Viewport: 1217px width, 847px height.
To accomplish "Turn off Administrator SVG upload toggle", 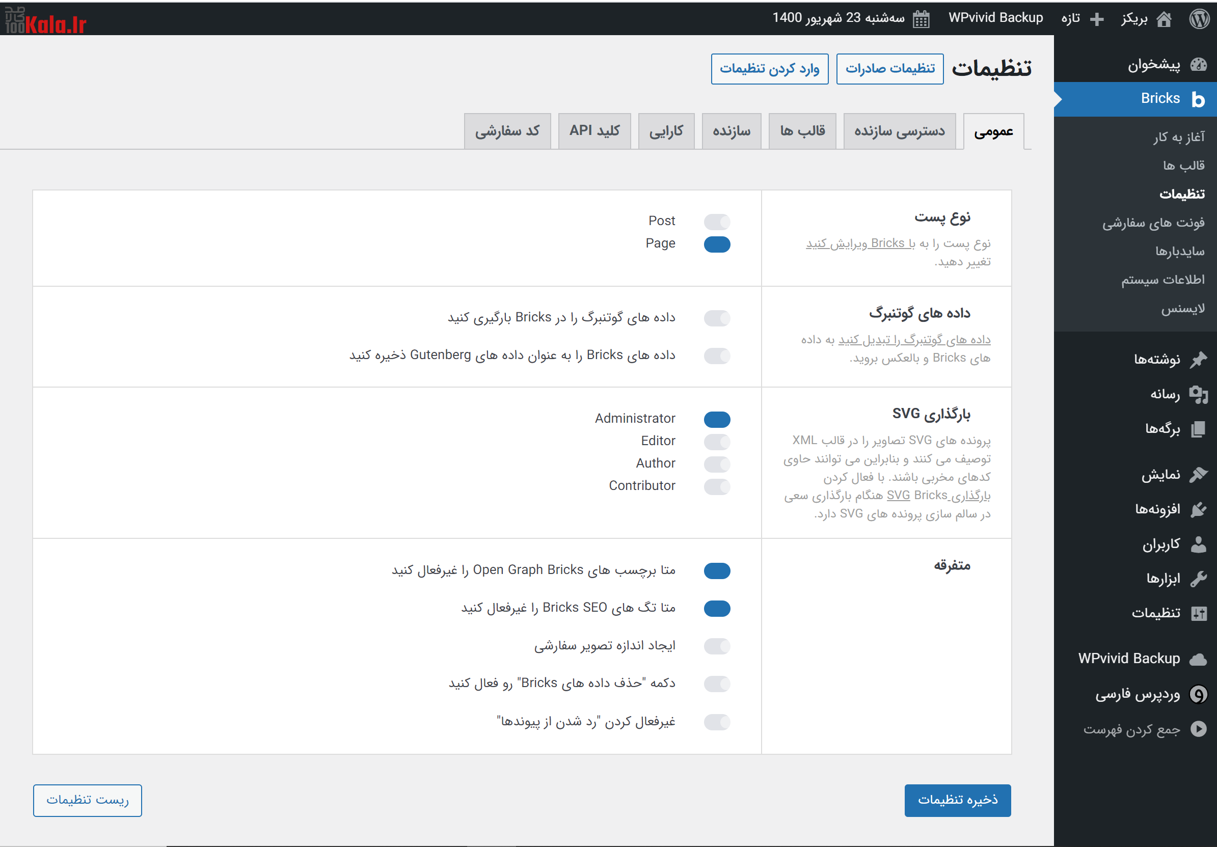I will [x=717, y=419].
